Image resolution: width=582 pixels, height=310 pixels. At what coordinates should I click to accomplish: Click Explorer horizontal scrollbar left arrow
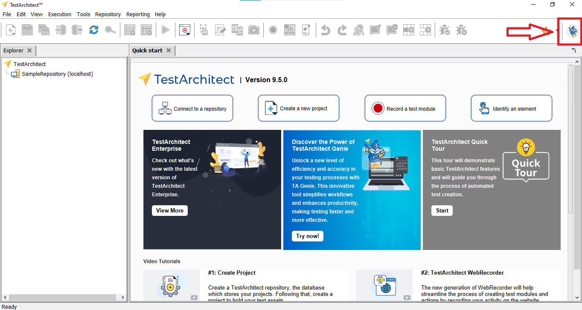coord(5,297)
